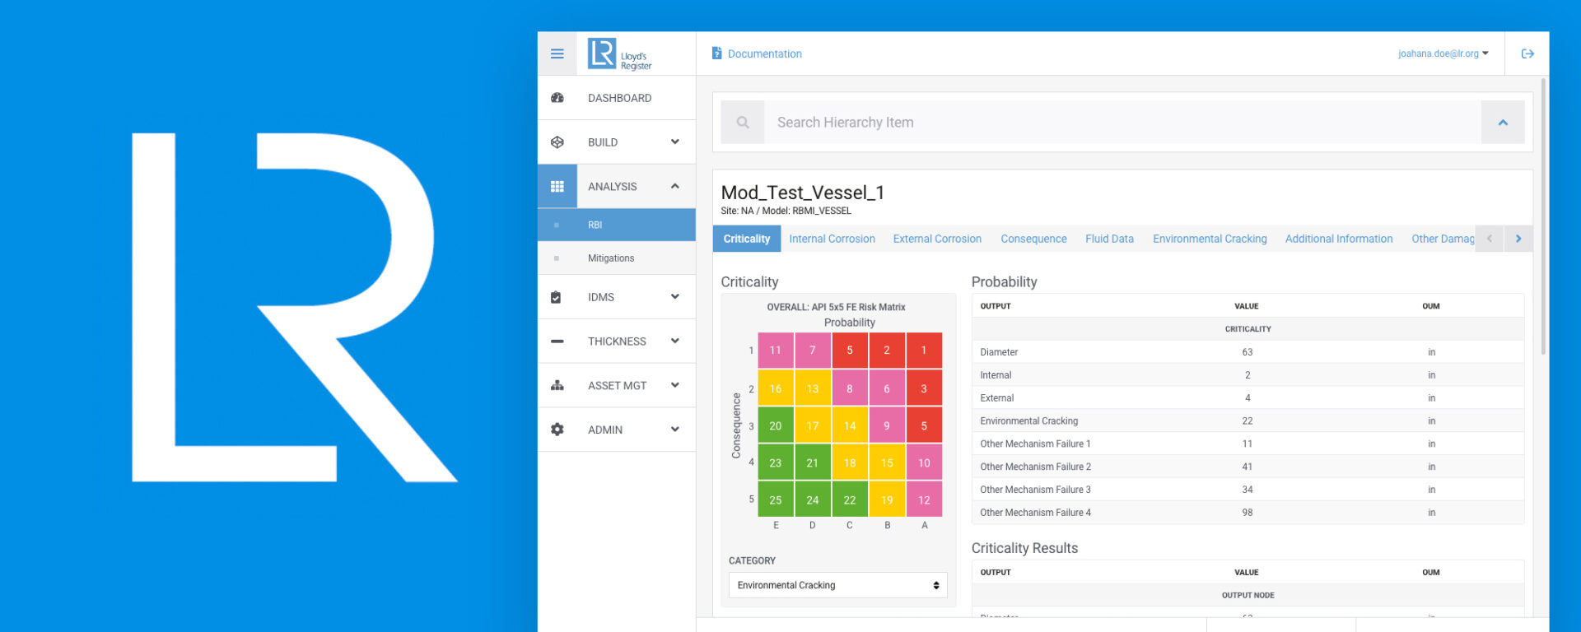The image size is (1581, 632).
Task: Toggle the hamburger menu sidebar
Action: coord(557,53)
